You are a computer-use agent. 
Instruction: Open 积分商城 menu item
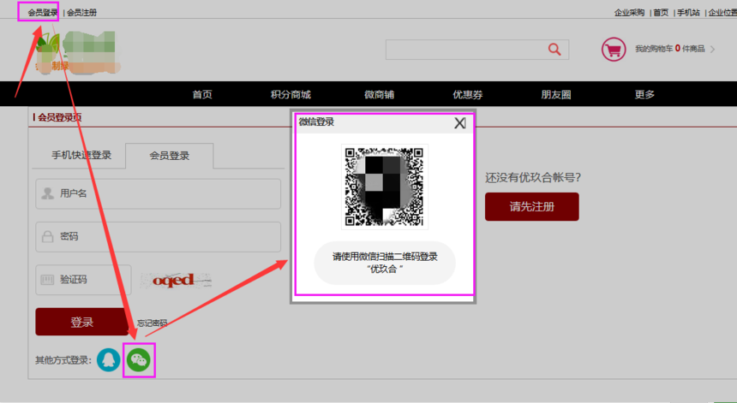point(291,94)
